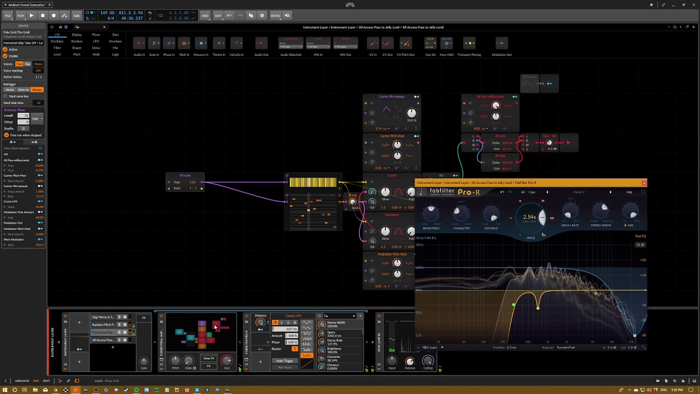
Task: Select the Filter module category
Action: point(57,48)
